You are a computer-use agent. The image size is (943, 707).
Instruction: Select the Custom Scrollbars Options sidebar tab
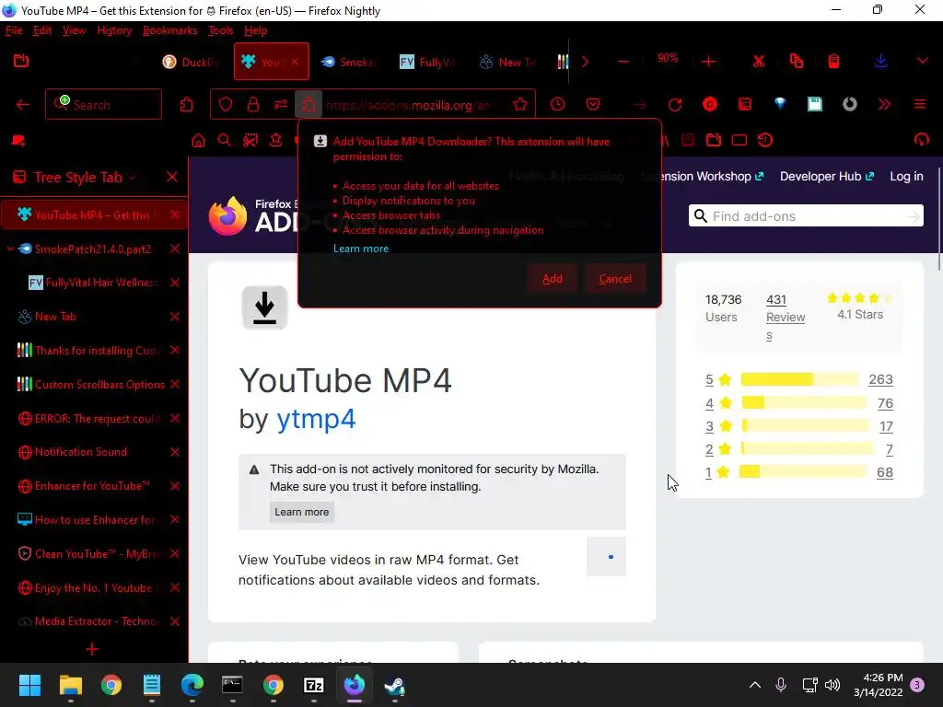pyautogui.click(x=95, y=384)
